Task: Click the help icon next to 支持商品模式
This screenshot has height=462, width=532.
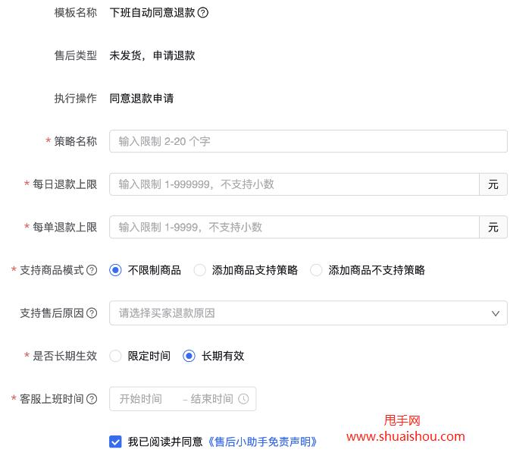Action: coord(92,270)
